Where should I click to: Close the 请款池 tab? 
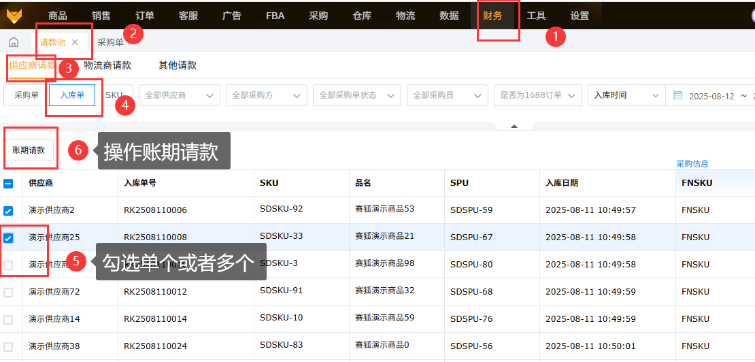(x=75, y=42)
